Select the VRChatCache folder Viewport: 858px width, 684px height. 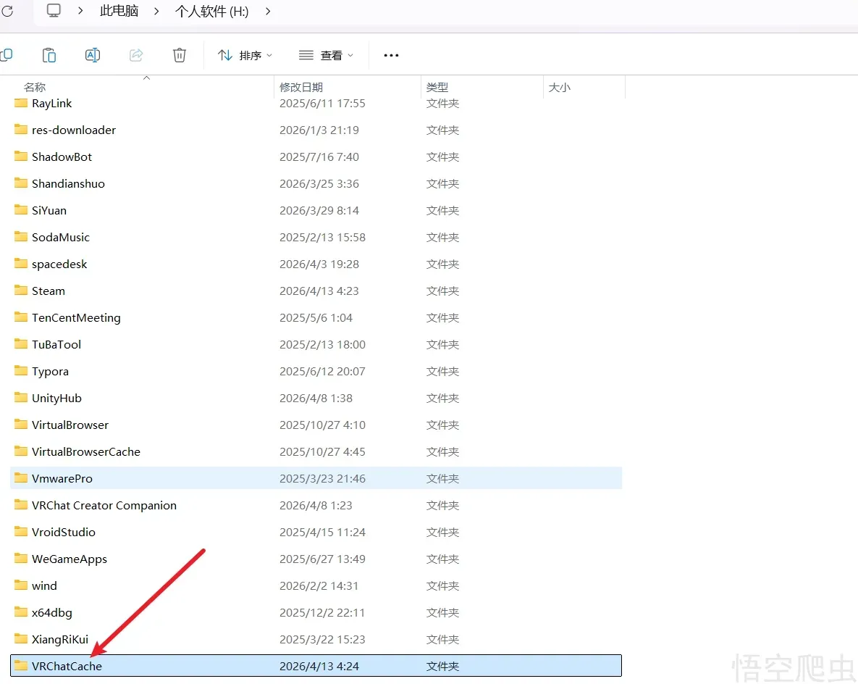(x=67, y=666)
